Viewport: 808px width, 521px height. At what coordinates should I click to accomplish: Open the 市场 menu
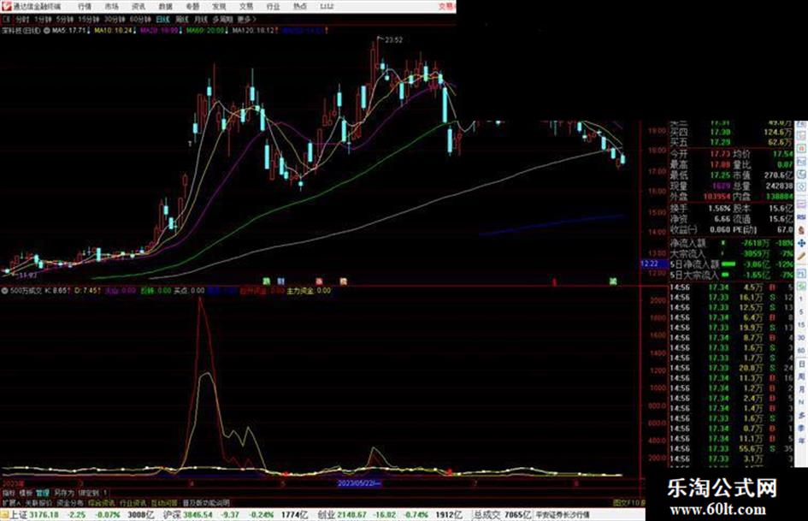(x=111, y=6)
